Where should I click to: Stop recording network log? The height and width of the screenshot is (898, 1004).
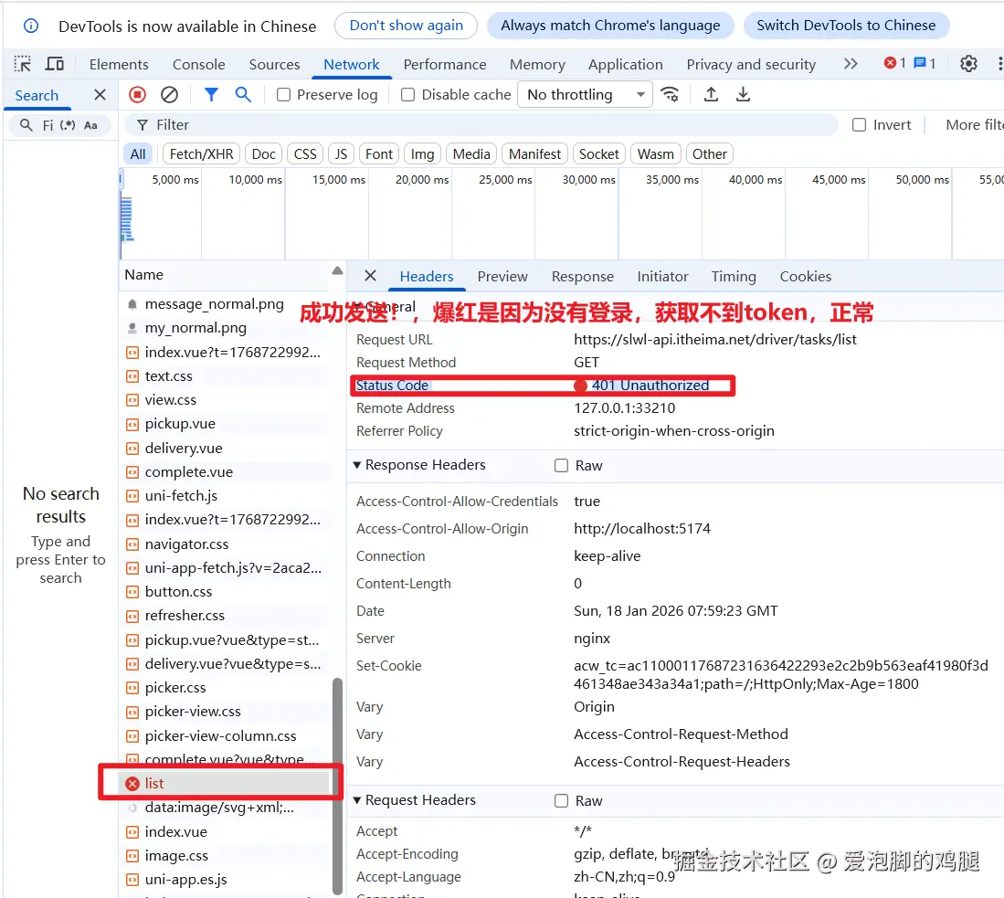pos(137,95)
